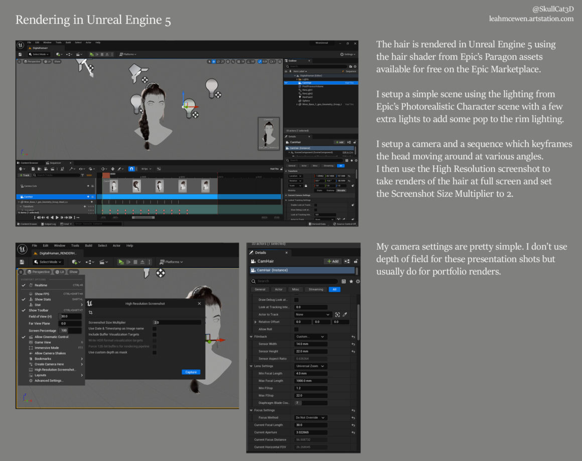Click Eject icon in bottom-left editor toolbar

click(142, 262)
